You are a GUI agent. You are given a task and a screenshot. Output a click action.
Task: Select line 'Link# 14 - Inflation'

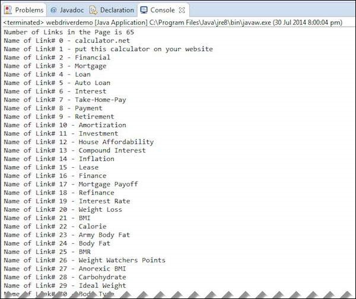click(x=59, y=159)
